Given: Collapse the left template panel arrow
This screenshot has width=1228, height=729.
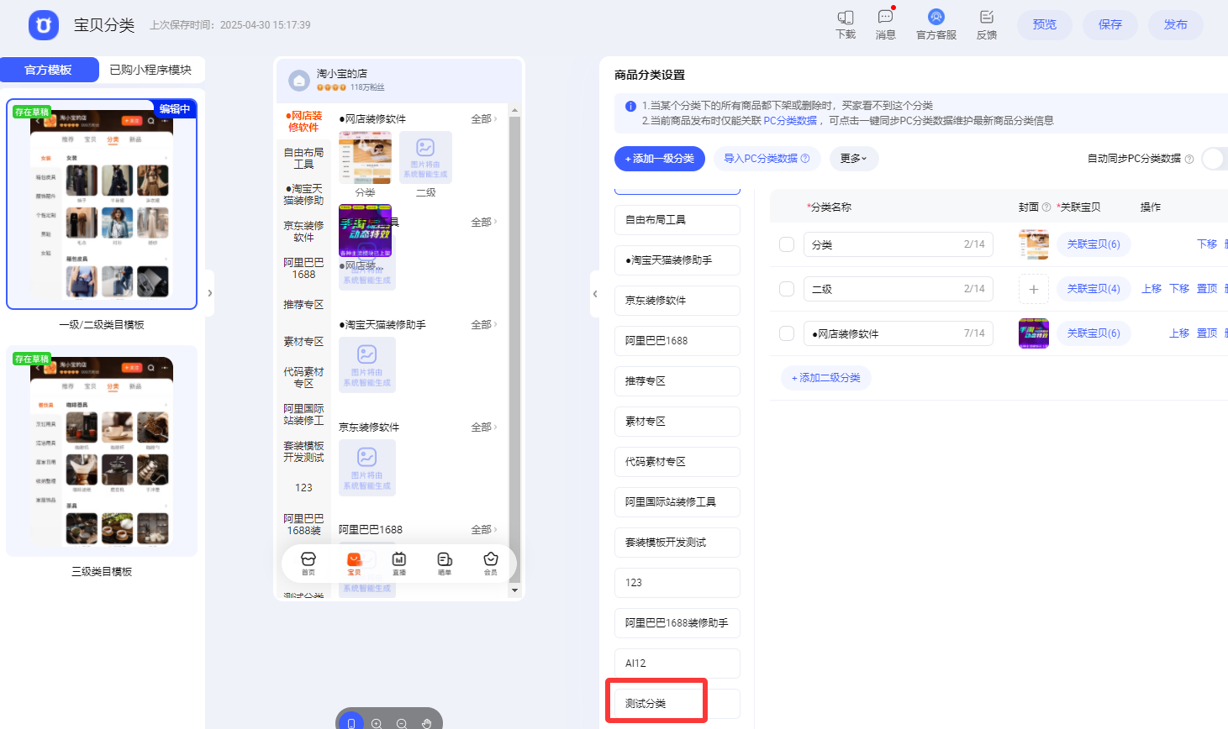Looking at the screenshot, I should (209, 293).
